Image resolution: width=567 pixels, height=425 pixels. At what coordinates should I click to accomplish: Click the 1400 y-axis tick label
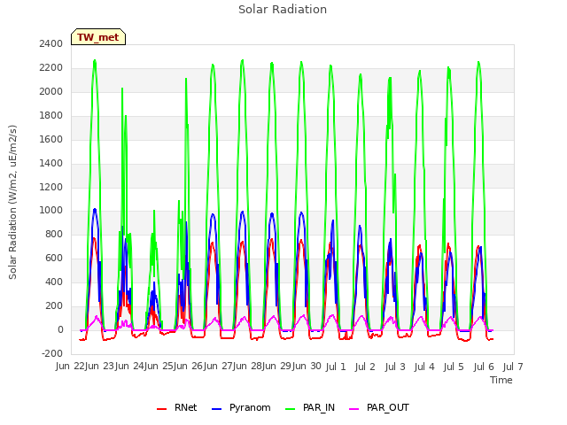(x=51, y=163)
